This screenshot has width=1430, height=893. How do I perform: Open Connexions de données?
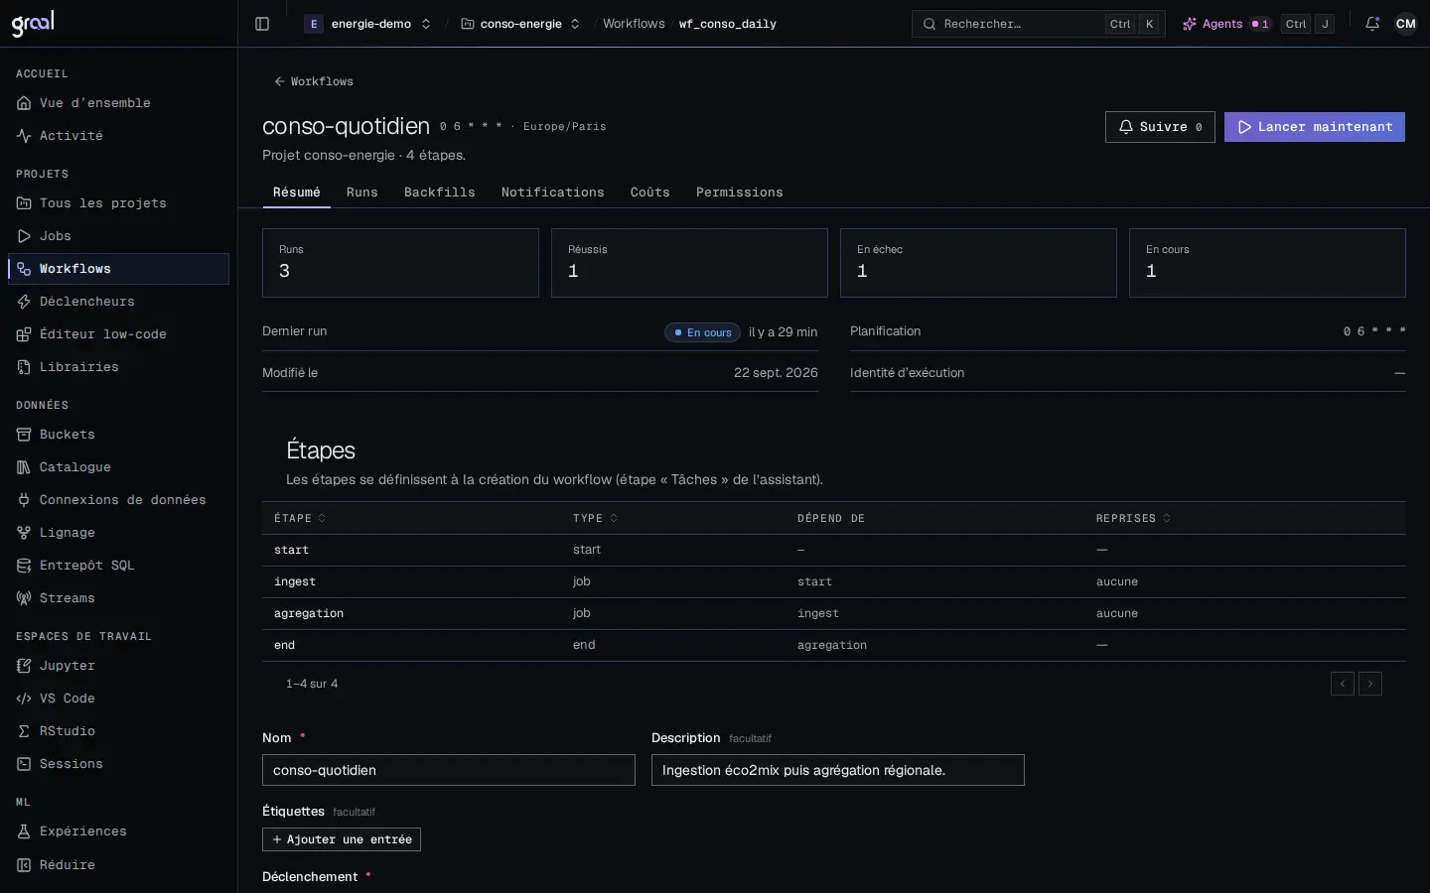(118, 500)
